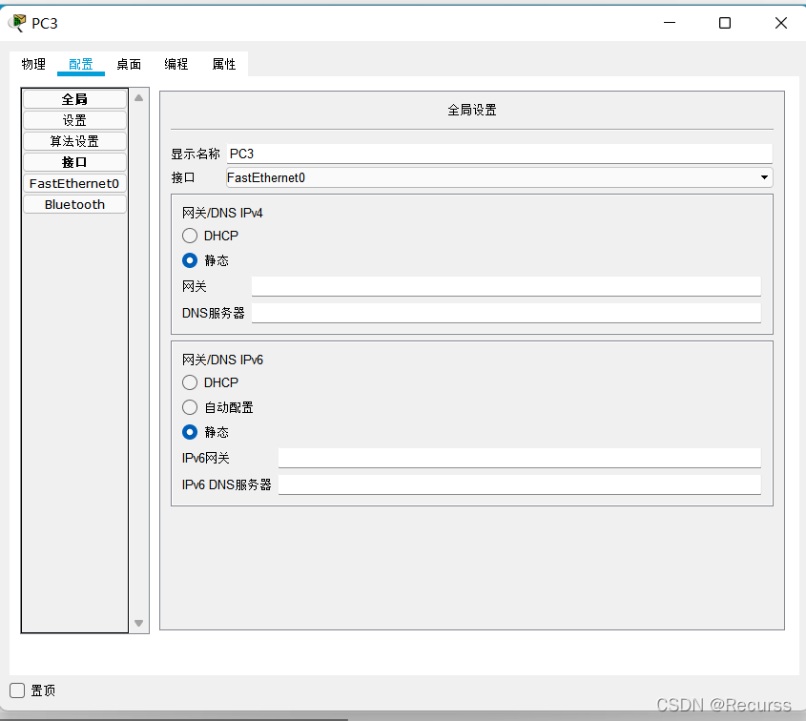Click the 显示名称 field containing PC3
The image size is (806, 721).
[x=499, y=154]
